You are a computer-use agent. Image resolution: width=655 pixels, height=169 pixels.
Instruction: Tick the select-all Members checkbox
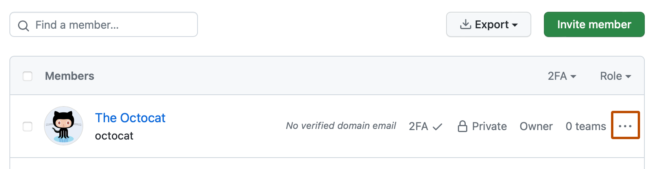click(x=27, y=76)
